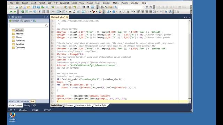This screenshot has width=223, height=125.
Task: Click the search magnifier in Code Explorer
Action: (x=46, y=26)
